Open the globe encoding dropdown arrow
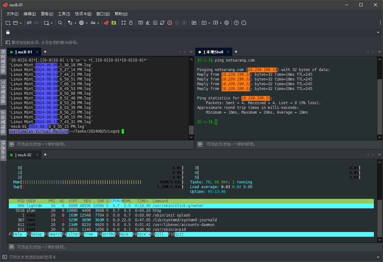The image size is (383, 262). [x=87, y=23]
